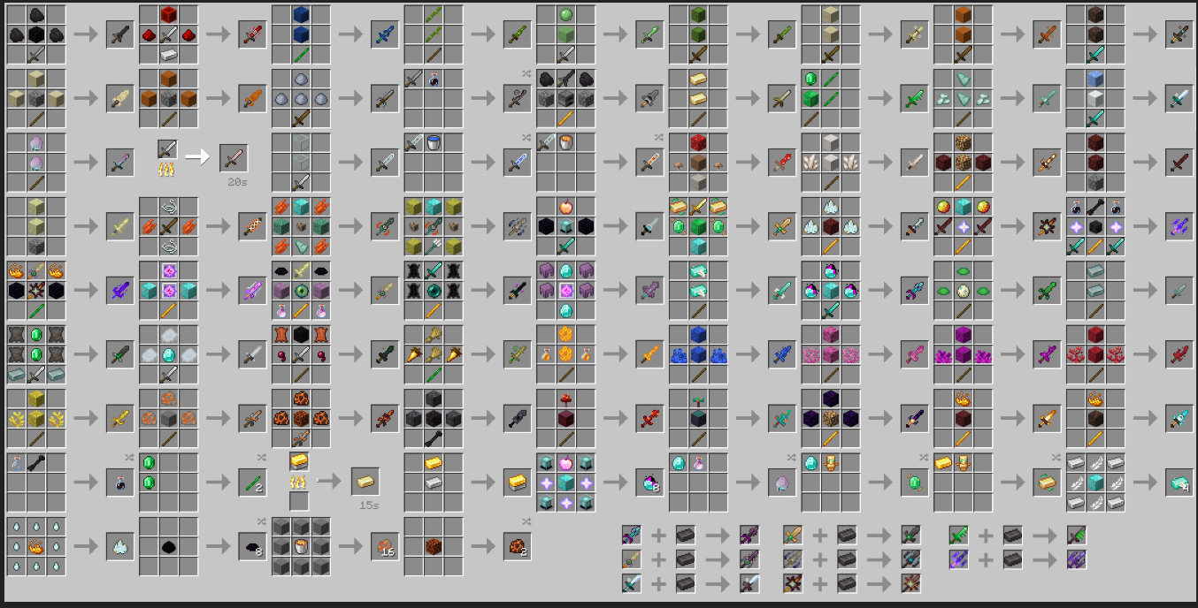
Task: Click the gold ingot result labeled 15s
Action: (365, 481)
